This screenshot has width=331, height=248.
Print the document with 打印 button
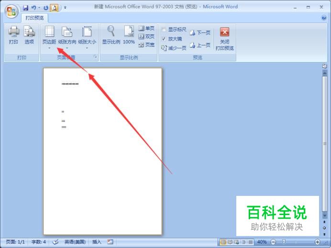(13, 35)
